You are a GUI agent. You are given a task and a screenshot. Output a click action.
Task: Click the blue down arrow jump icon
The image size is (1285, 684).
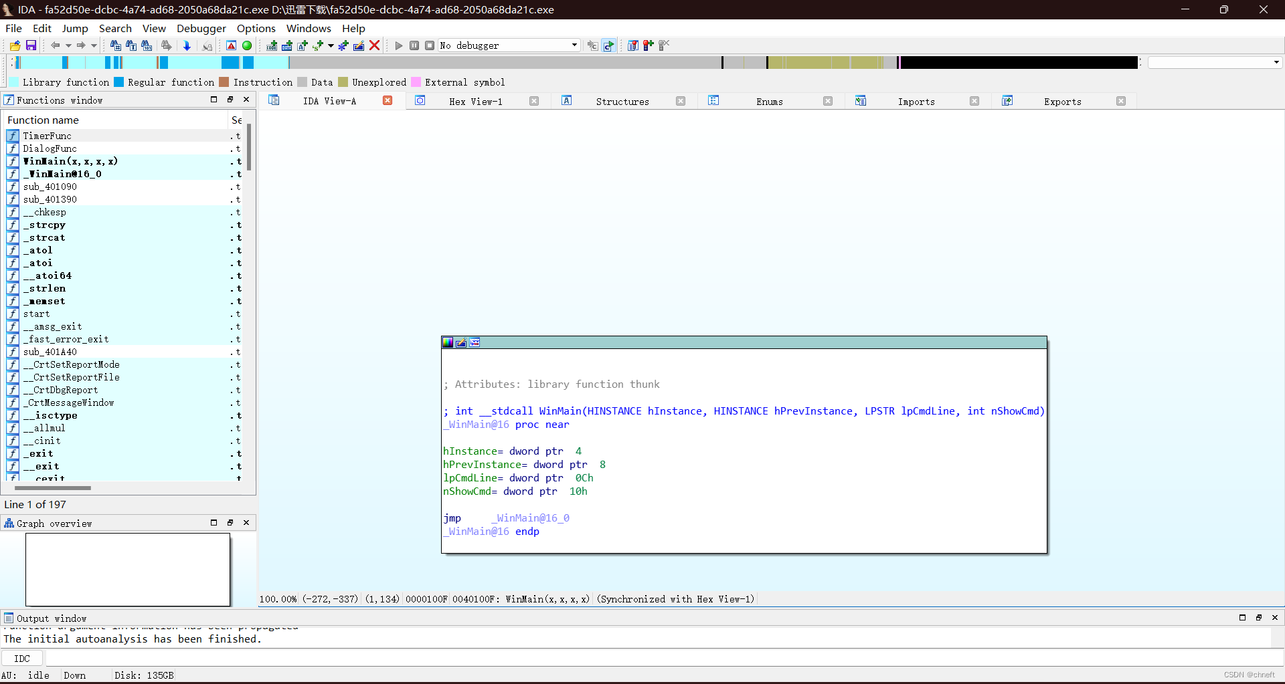click(187, 45)
